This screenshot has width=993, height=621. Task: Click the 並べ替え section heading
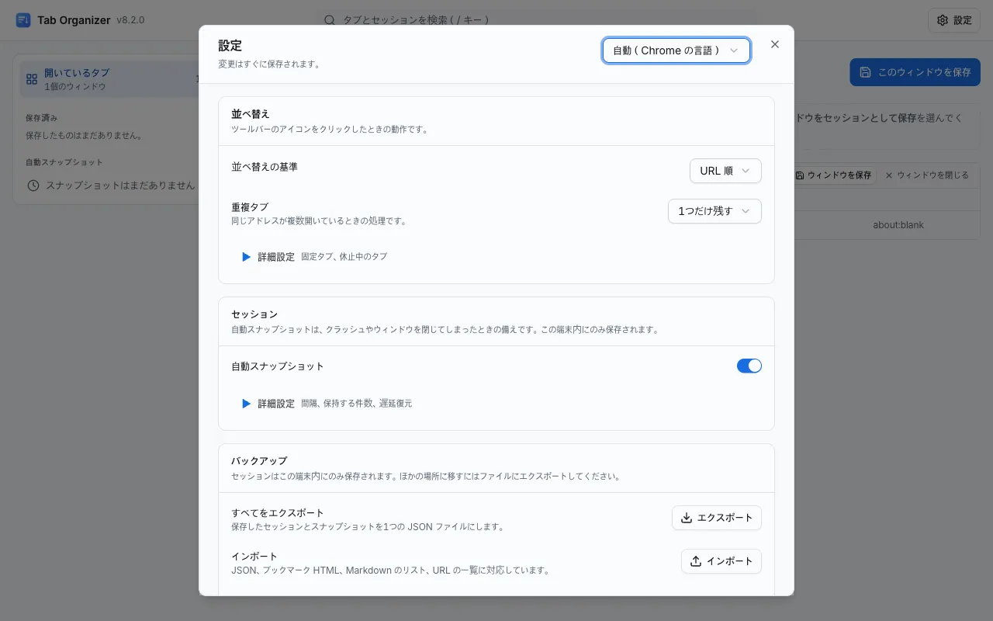click(x=251, y=114)
